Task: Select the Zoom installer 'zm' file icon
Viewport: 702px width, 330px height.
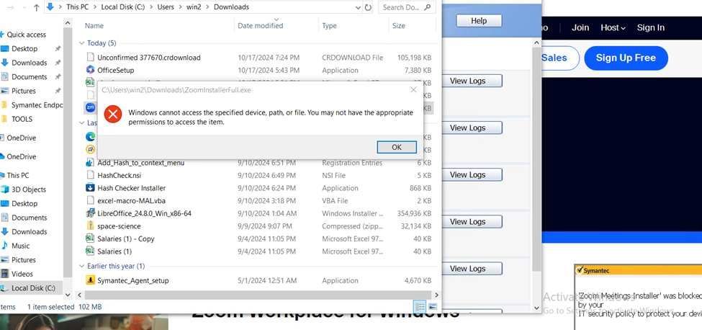Action: point(89,108)
